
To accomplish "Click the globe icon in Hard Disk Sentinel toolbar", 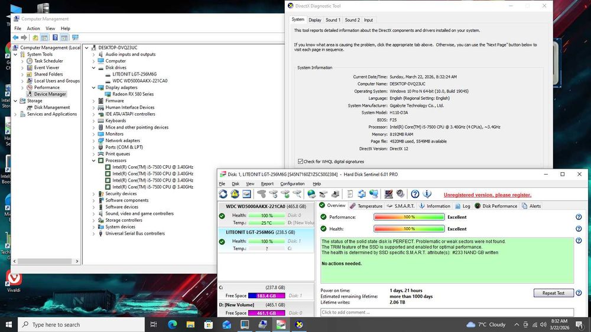I will click(x=311, y=194).
